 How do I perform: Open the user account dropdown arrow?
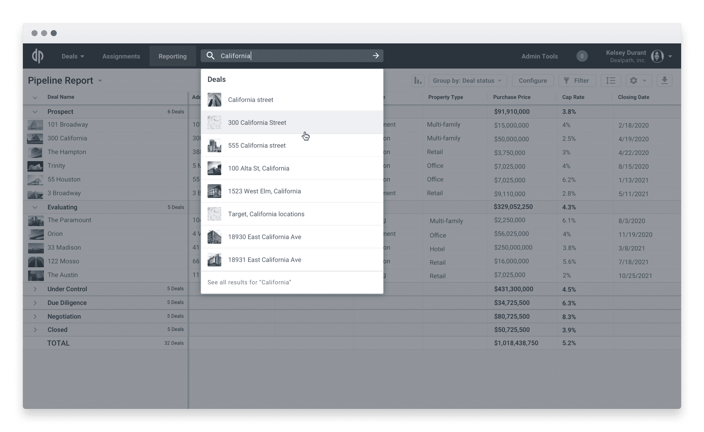pos(670,56)
